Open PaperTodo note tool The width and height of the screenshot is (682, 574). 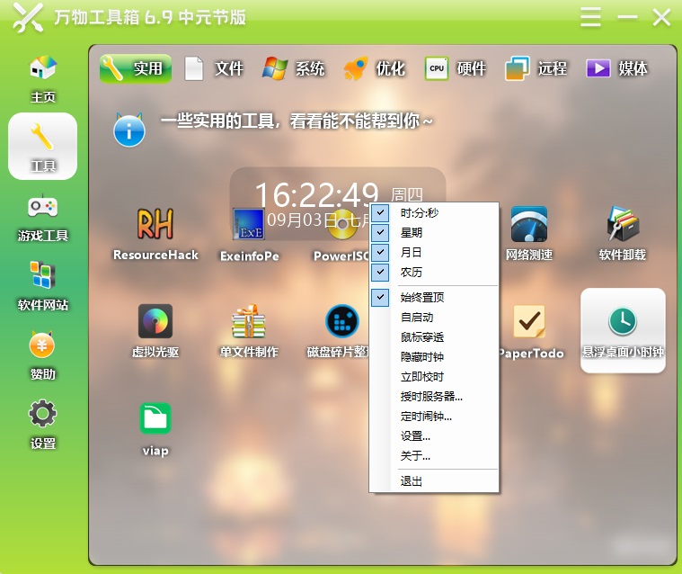531,332
